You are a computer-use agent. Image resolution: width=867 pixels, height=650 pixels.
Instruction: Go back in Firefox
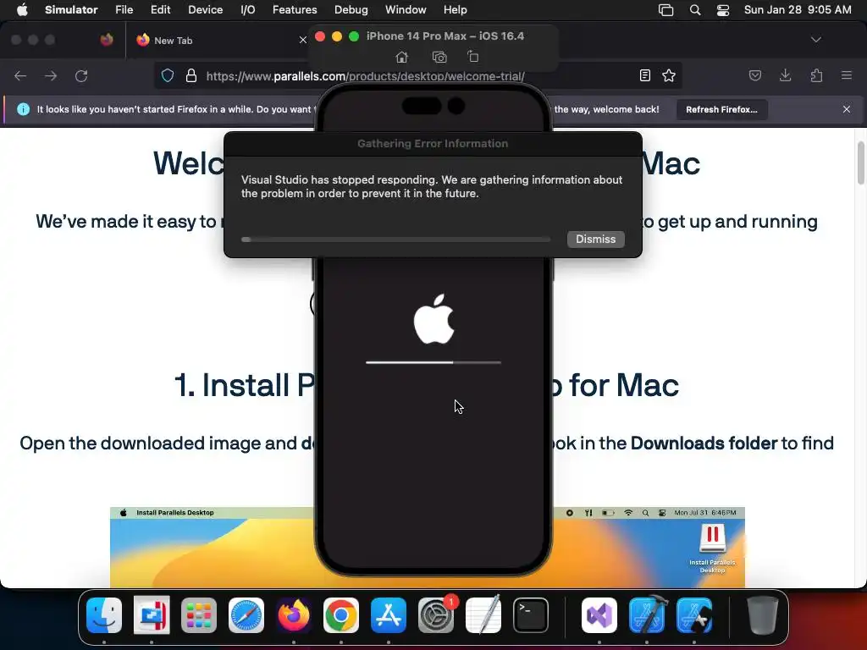click(20, 75)
